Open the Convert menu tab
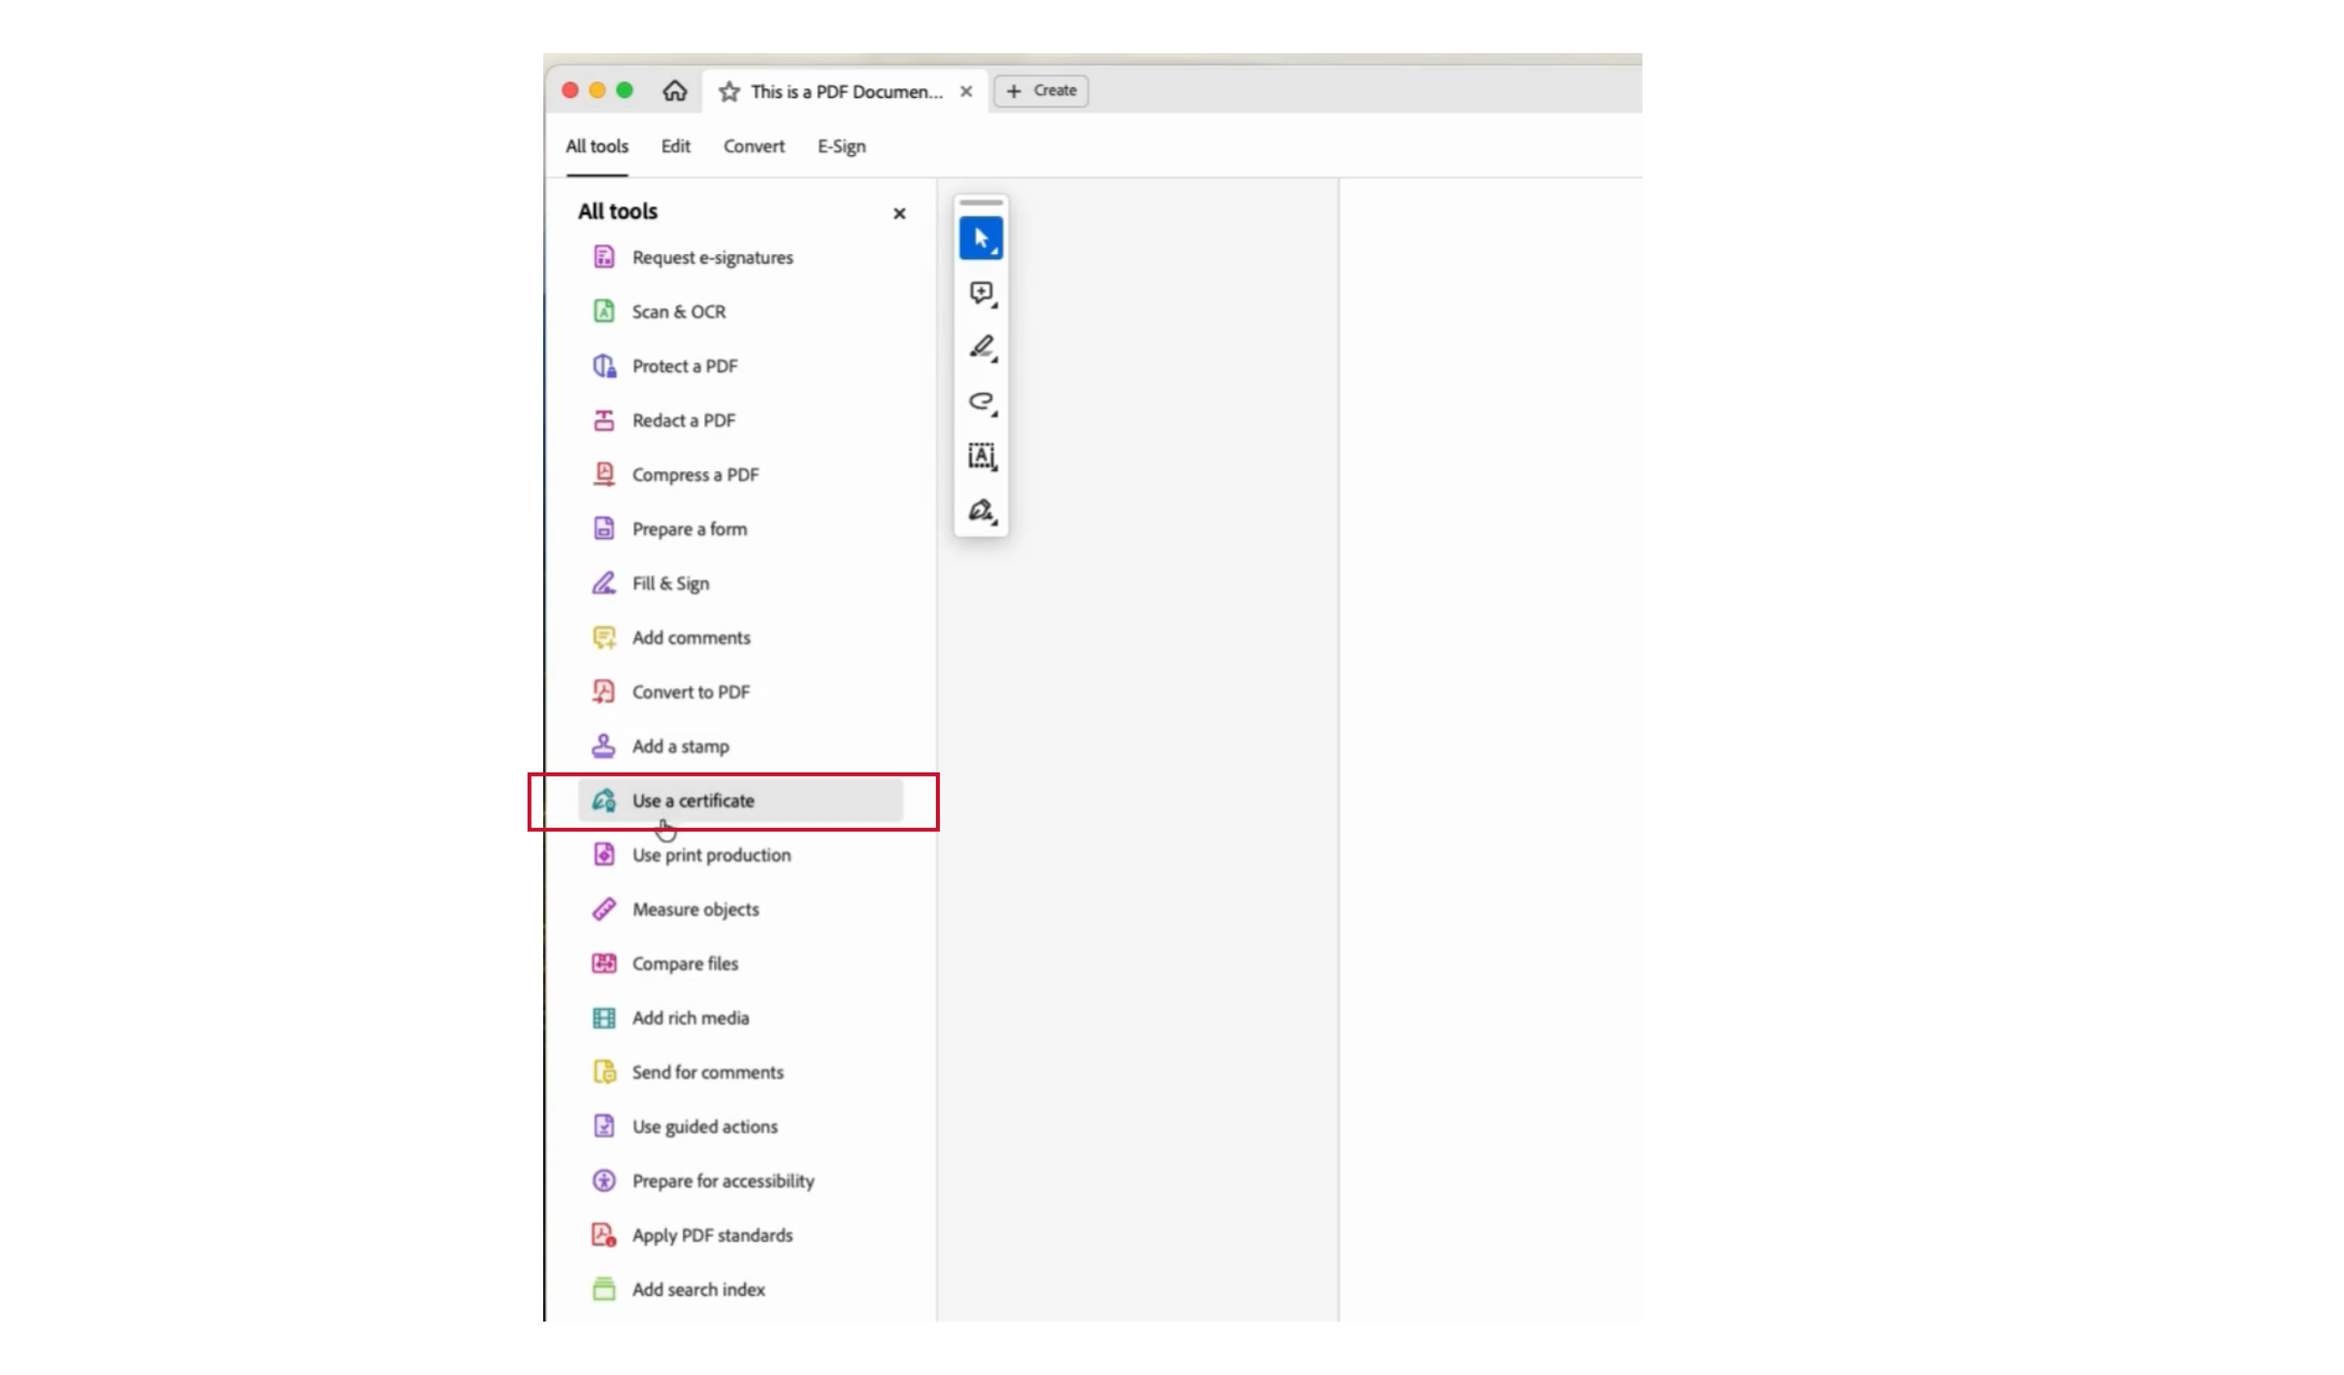Viewport: 2344px width, 1375px height. 753,146
